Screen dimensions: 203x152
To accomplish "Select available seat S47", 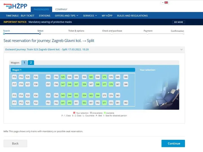I will point(63,84).
